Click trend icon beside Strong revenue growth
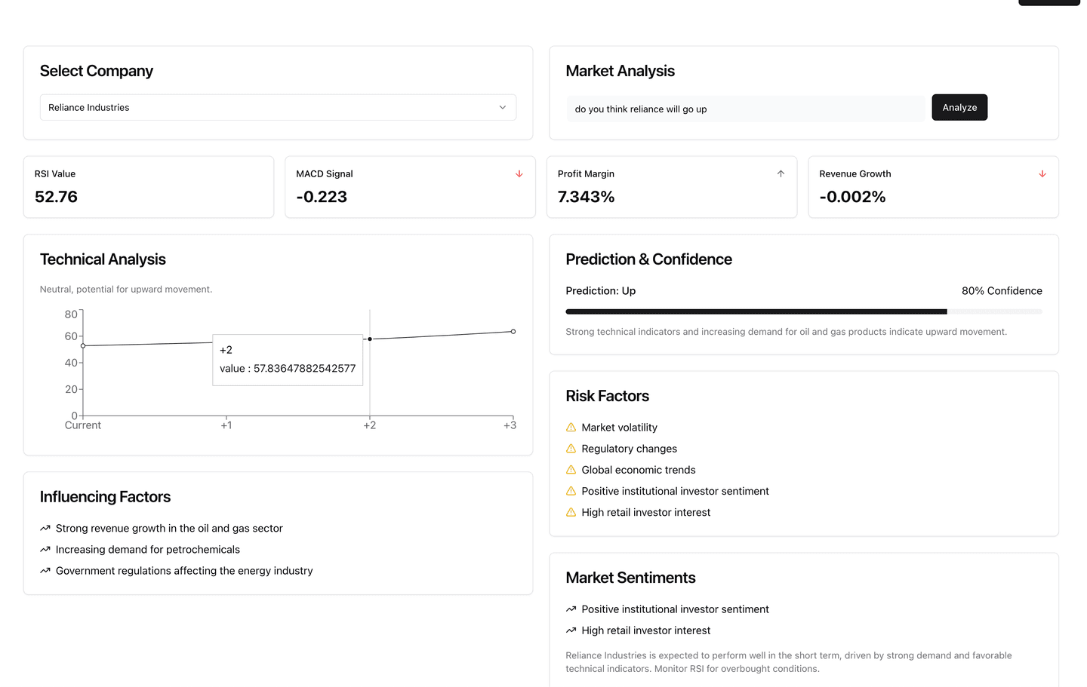Viewport: 1087px width, 687px height. click(45, 529)
